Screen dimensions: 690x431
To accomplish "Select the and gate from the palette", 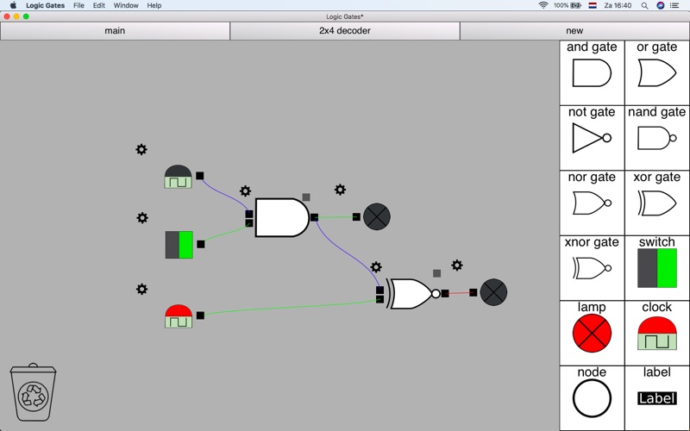I will [x=592, y=72].
